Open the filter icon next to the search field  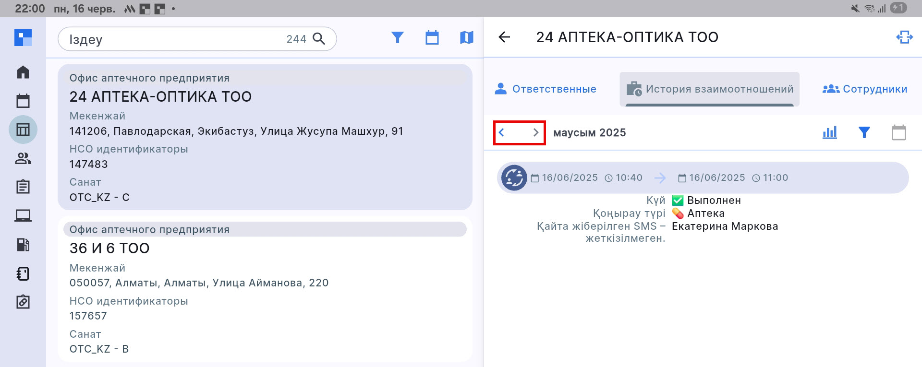coord(397,37)
